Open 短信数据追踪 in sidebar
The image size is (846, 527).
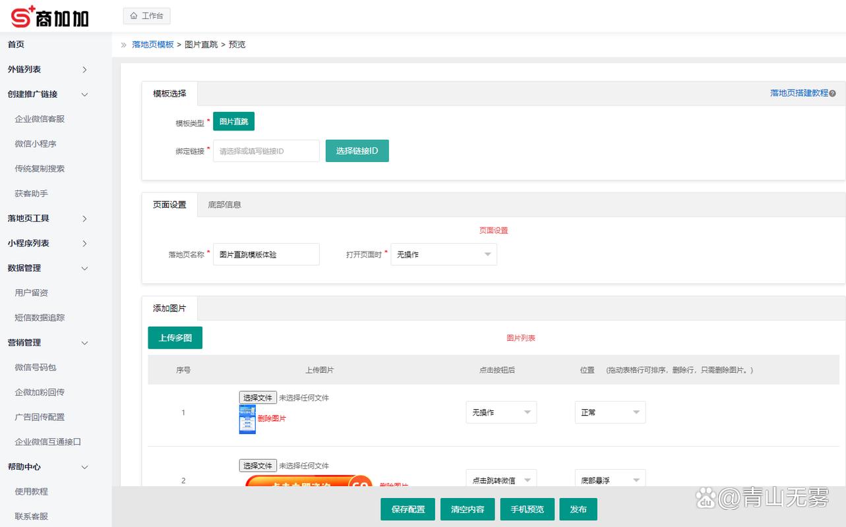(x=40, y=318)
